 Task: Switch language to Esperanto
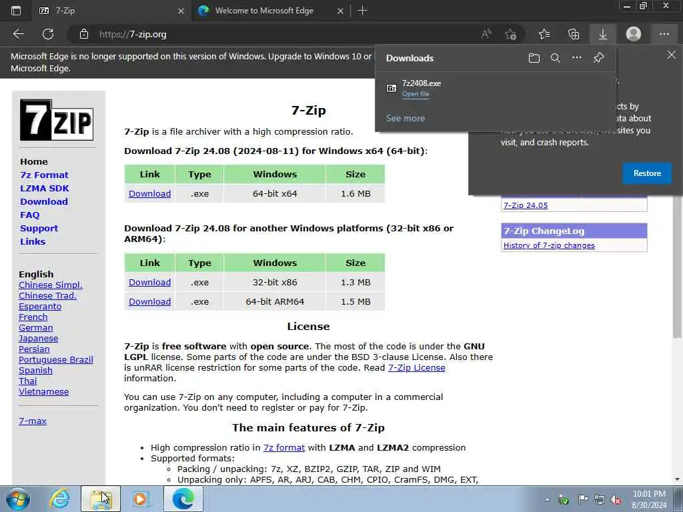click(40, 307)
